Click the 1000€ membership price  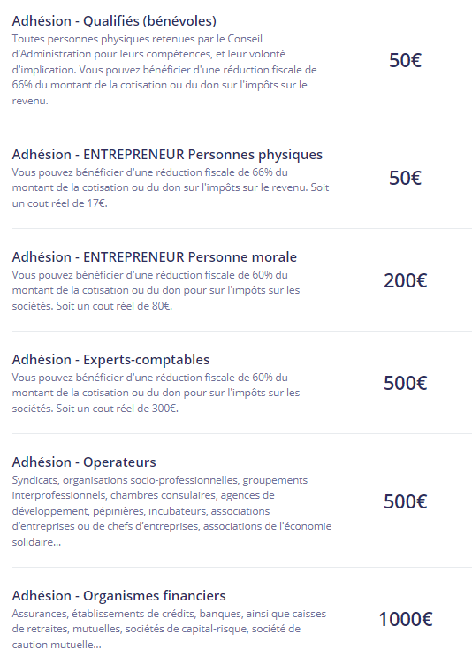(x=405, y=619)
